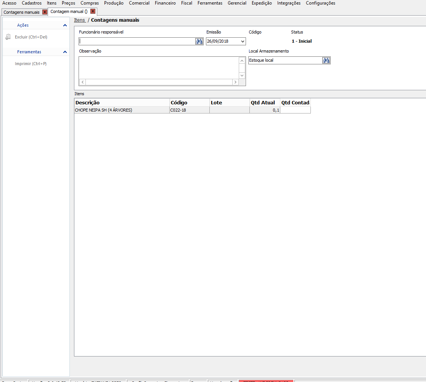Open the Emissão date dropdown
The image size is (426, 382).
coord(243,41)
